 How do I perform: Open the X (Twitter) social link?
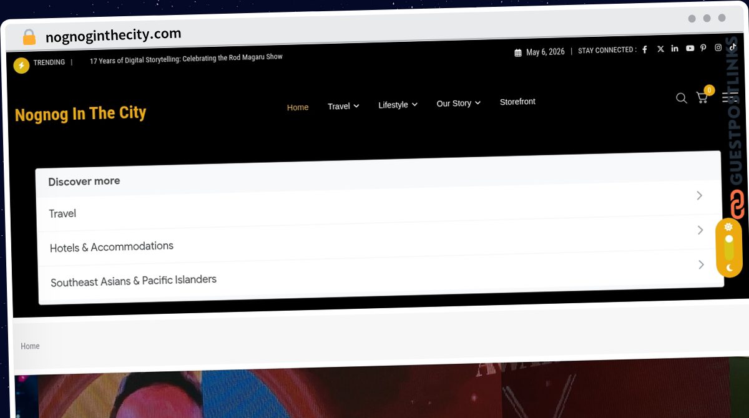[x=660, y=49]
